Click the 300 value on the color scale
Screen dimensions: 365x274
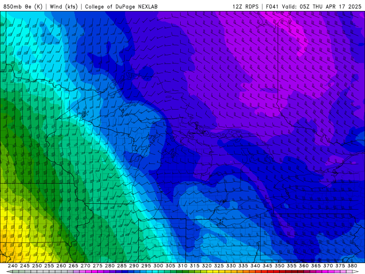click(158, 266)
